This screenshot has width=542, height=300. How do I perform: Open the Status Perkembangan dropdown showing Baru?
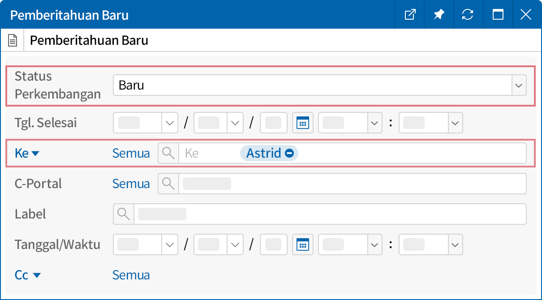518,85
